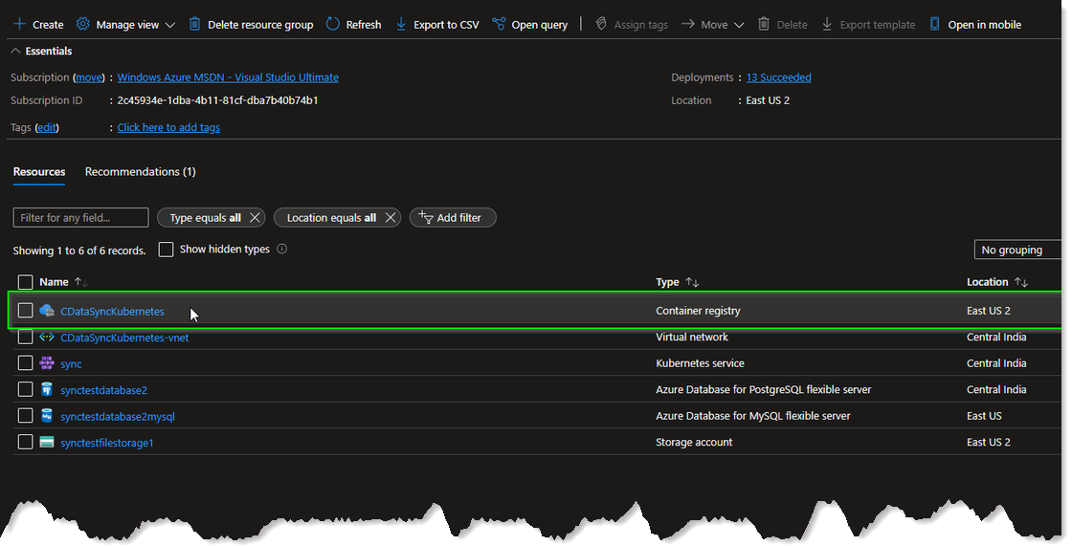Expand the No grouping dropdown
The width and height of the screenshot is (1072, 546).
click(x=1019, y=250)
